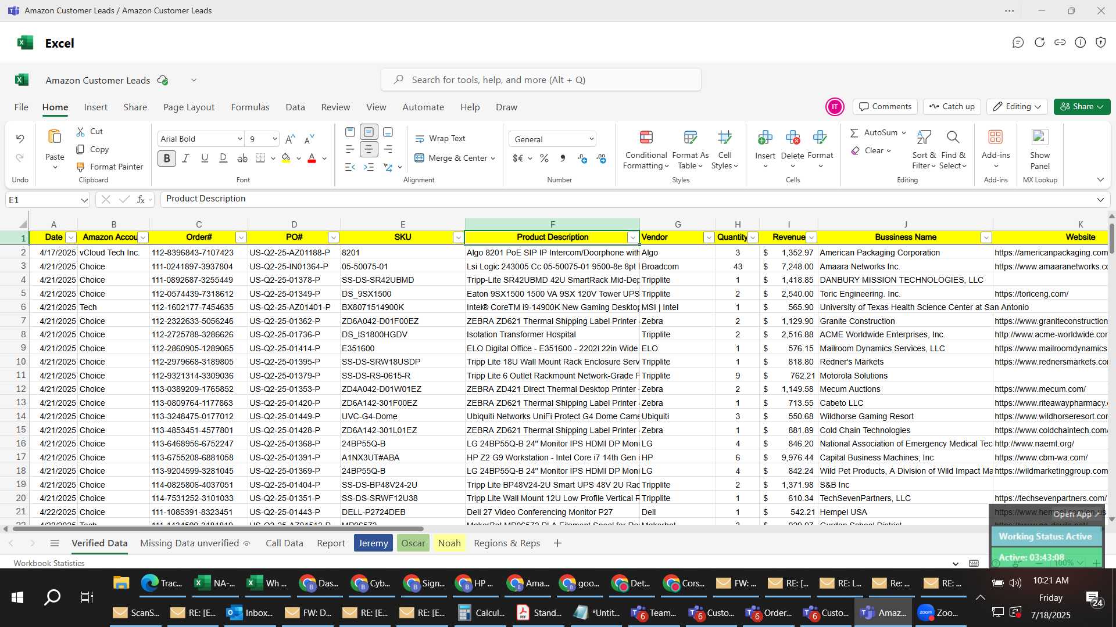The image size is (1116, 627).
Task: Open the Formulas ribbon tab
Action: 250,107
